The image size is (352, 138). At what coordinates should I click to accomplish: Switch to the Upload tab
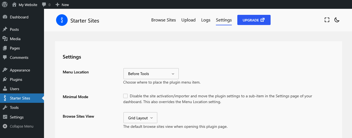(x=188, y=20)
